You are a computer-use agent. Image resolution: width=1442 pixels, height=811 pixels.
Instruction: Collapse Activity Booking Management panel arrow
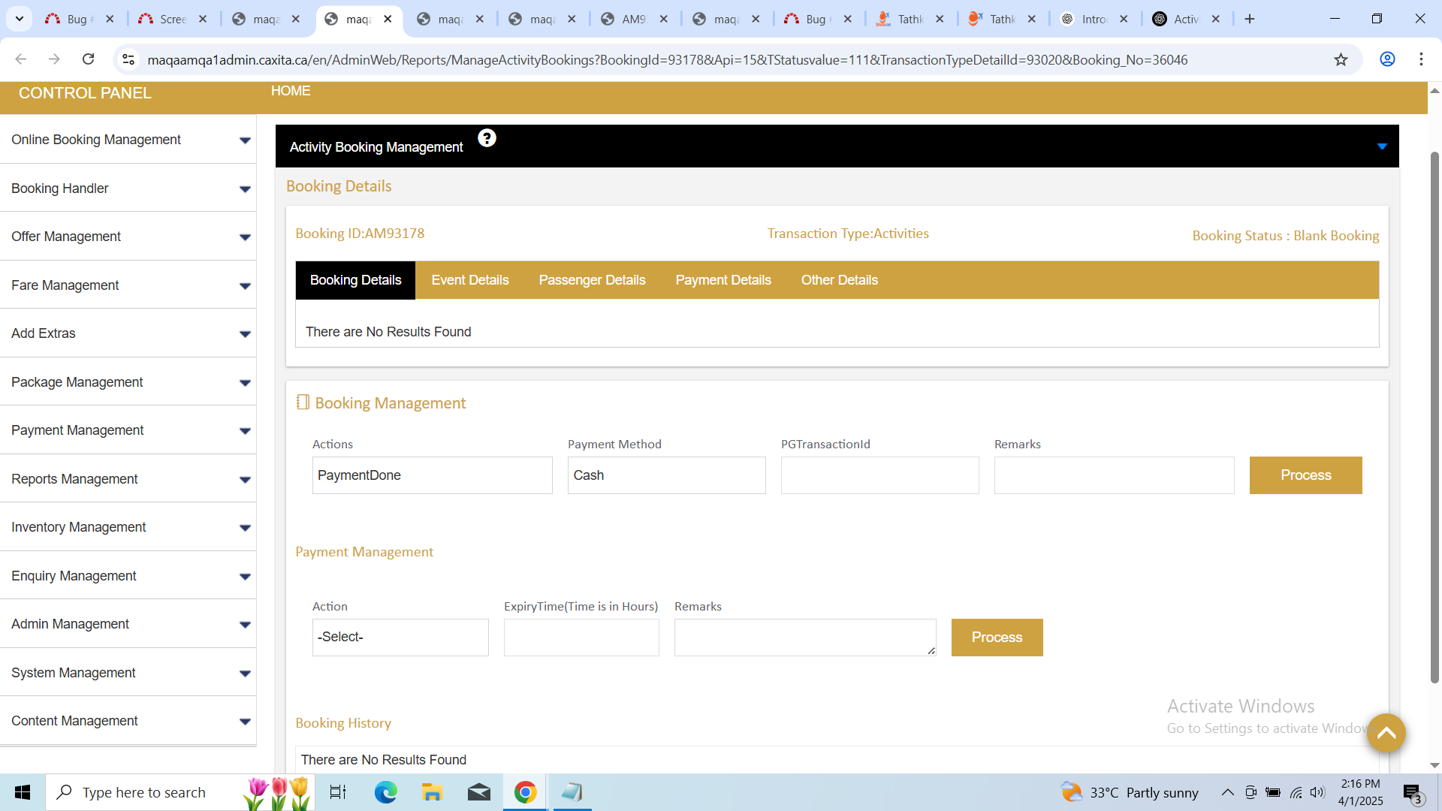pyautogui.click(x=1381, y=146)
